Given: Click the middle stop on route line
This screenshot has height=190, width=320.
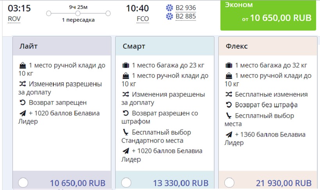Looking at the screenshot, I should coord(78,14).
